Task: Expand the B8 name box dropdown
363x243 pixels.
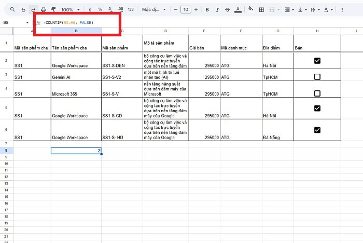Action: [x=27, y=23]
